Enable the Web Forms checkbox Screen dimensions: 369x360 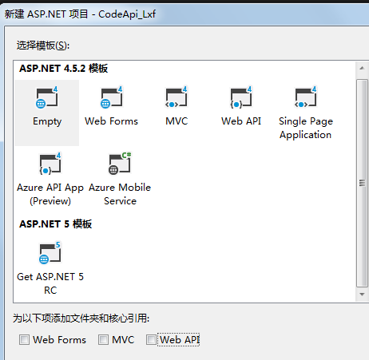(x=24, y=339)
